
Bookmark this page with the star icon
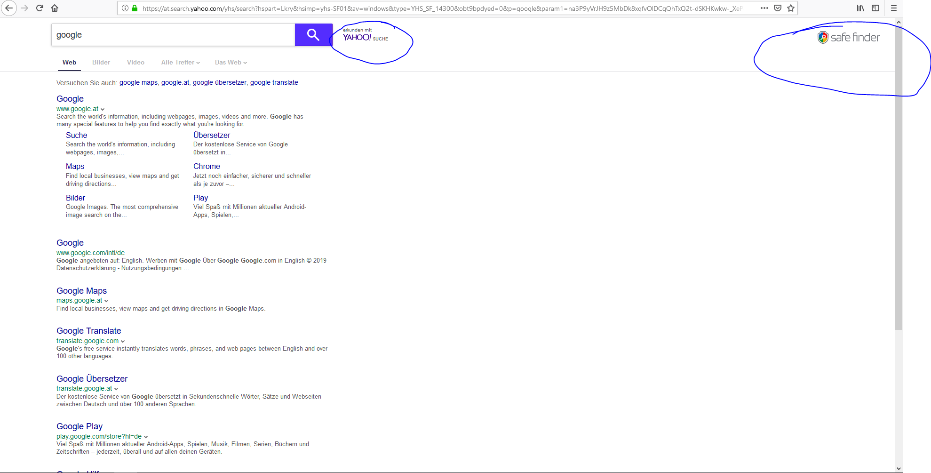791,8
